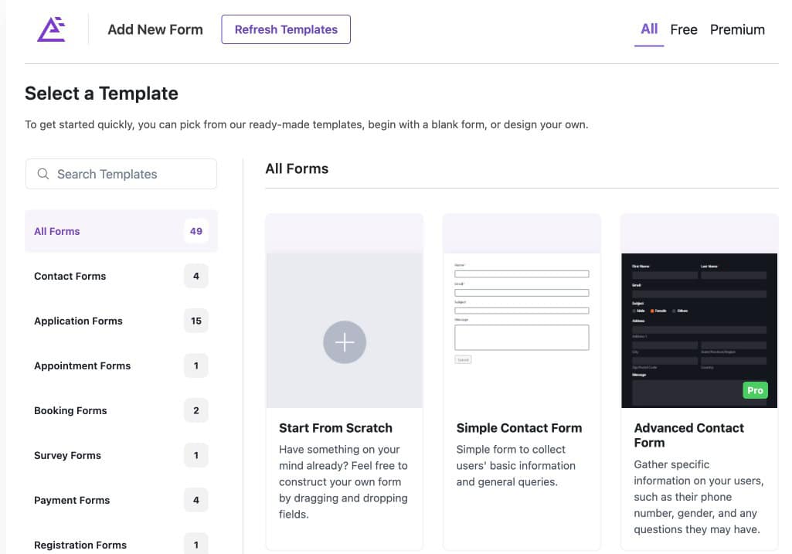Click the Simple Contact Form title
The image size is (792, 554).
(x=519, y=428)
